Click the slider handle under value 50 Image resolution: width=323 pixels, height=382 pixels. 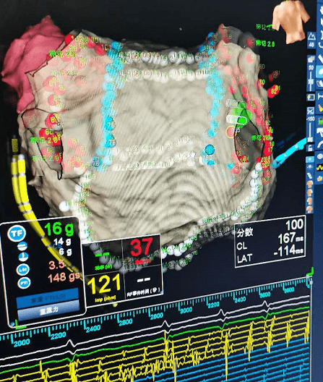311,82
